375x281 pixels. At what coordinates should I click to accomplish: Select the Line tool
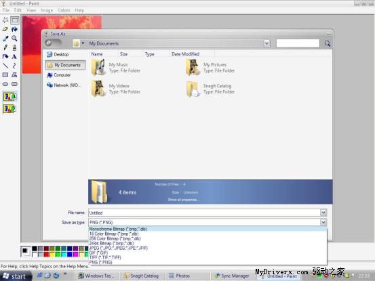pos(5,66)
